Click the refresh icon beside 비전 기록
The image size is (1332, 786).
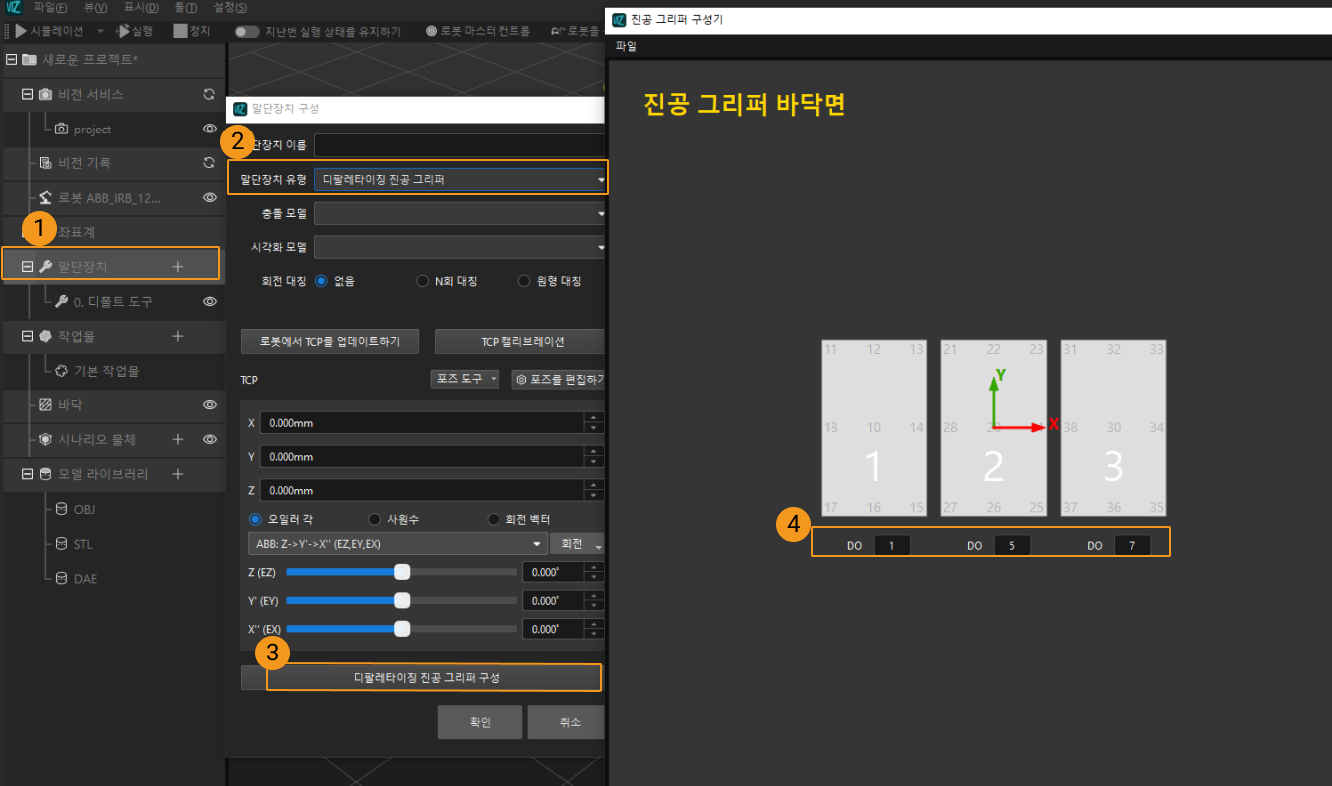click(209, 163)
